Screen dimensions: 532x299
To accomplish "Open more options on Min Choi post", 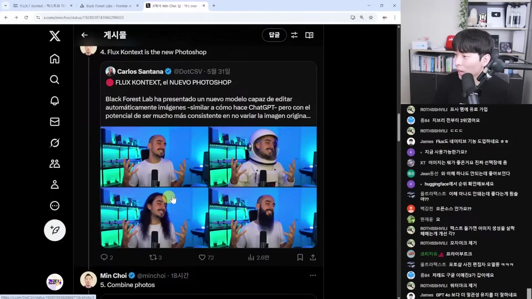I will pyautogui.click(x=313, y=275).
